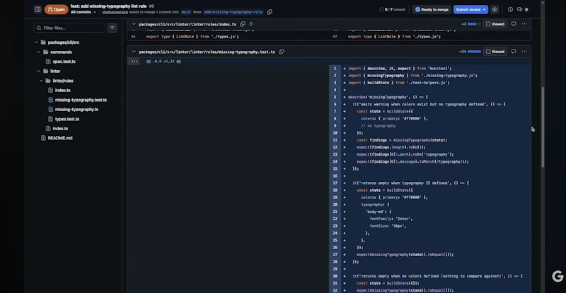The height and width of the screenshot is (293, 566).
Task: Collapse the index.ts diff chevron
Action: pos(134,24)
